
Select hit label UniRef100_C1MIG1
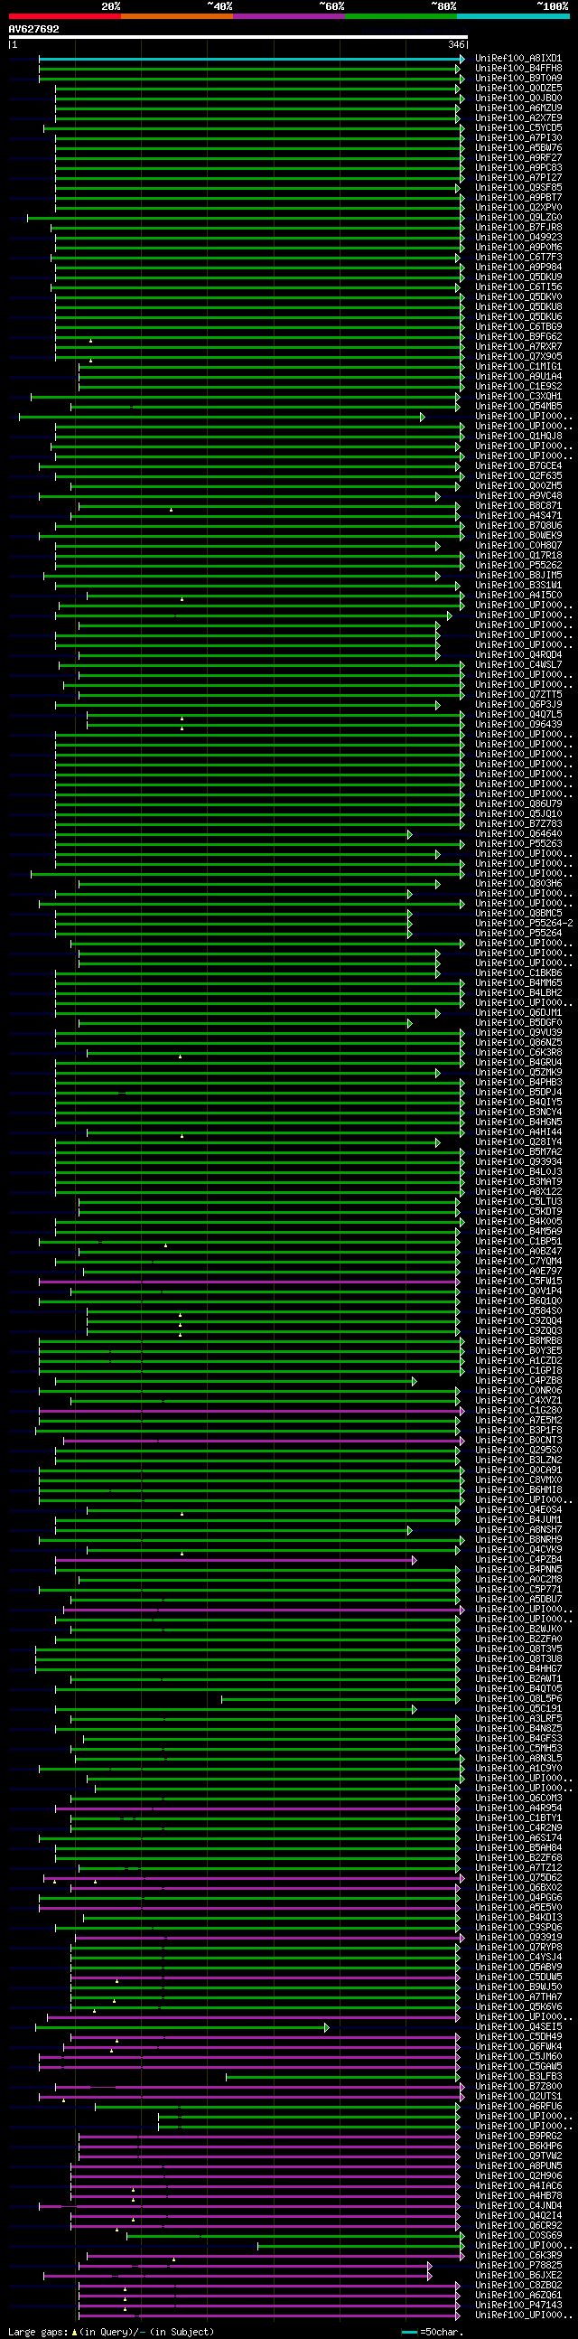(518, 368)
